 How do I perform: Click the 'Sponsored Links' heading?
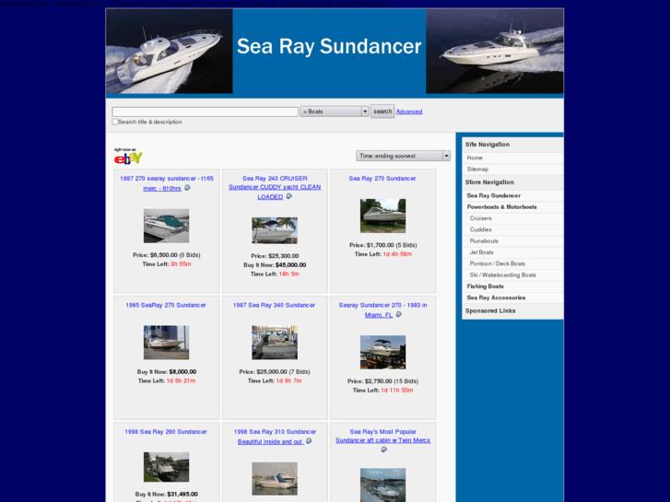pos(490,310)
